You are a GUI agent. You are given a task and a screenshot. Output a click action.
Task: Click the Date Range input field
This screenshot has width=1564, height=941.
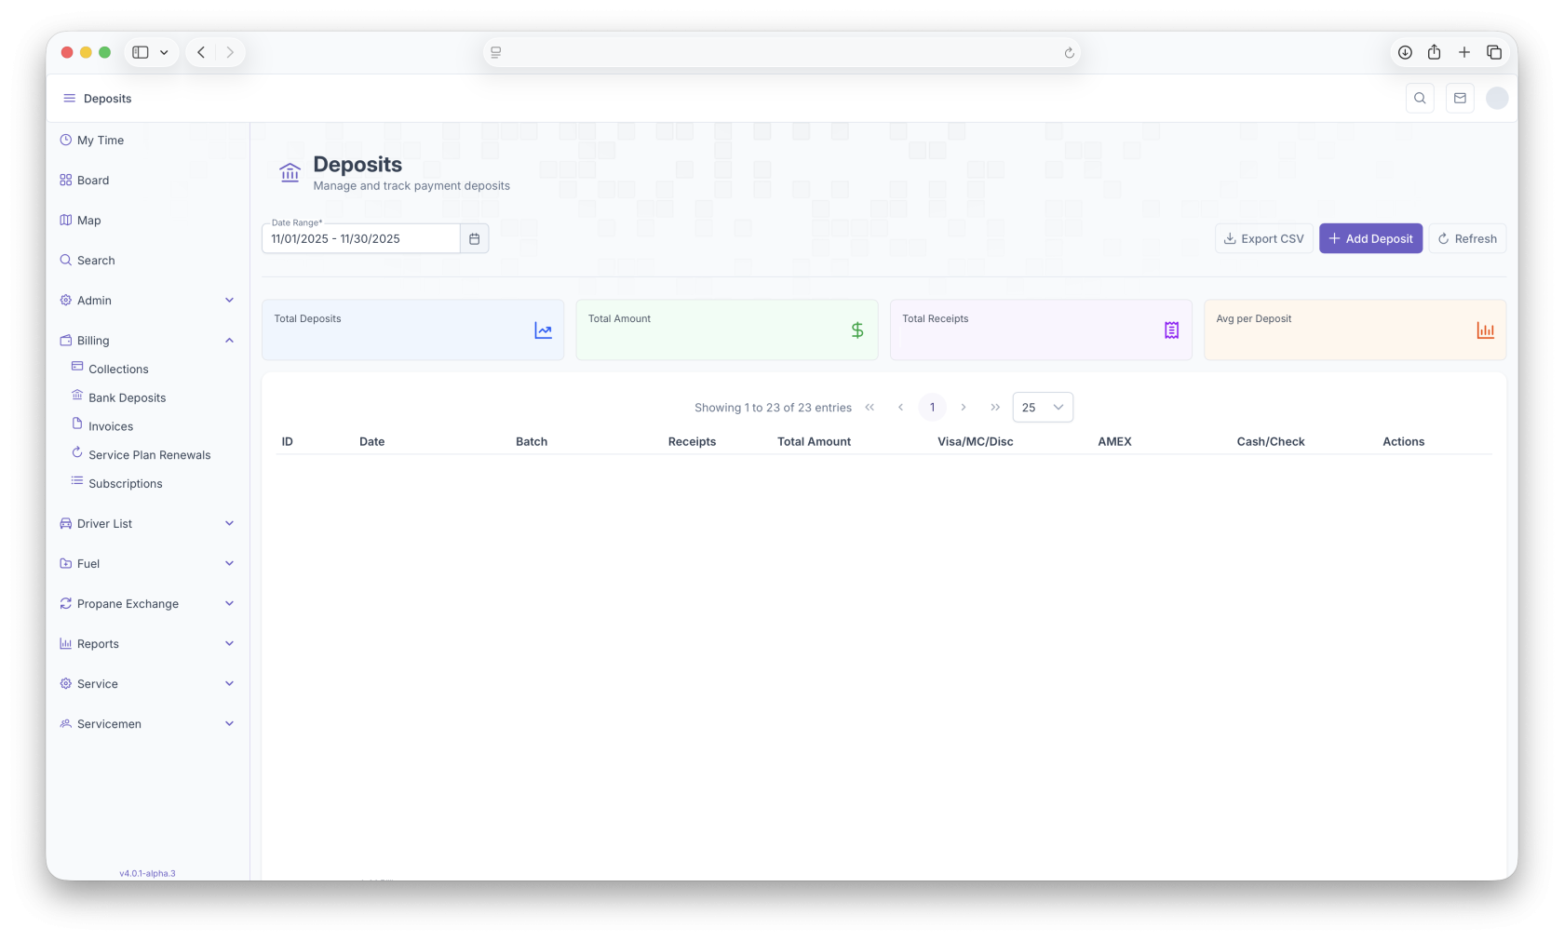point(361,239)
